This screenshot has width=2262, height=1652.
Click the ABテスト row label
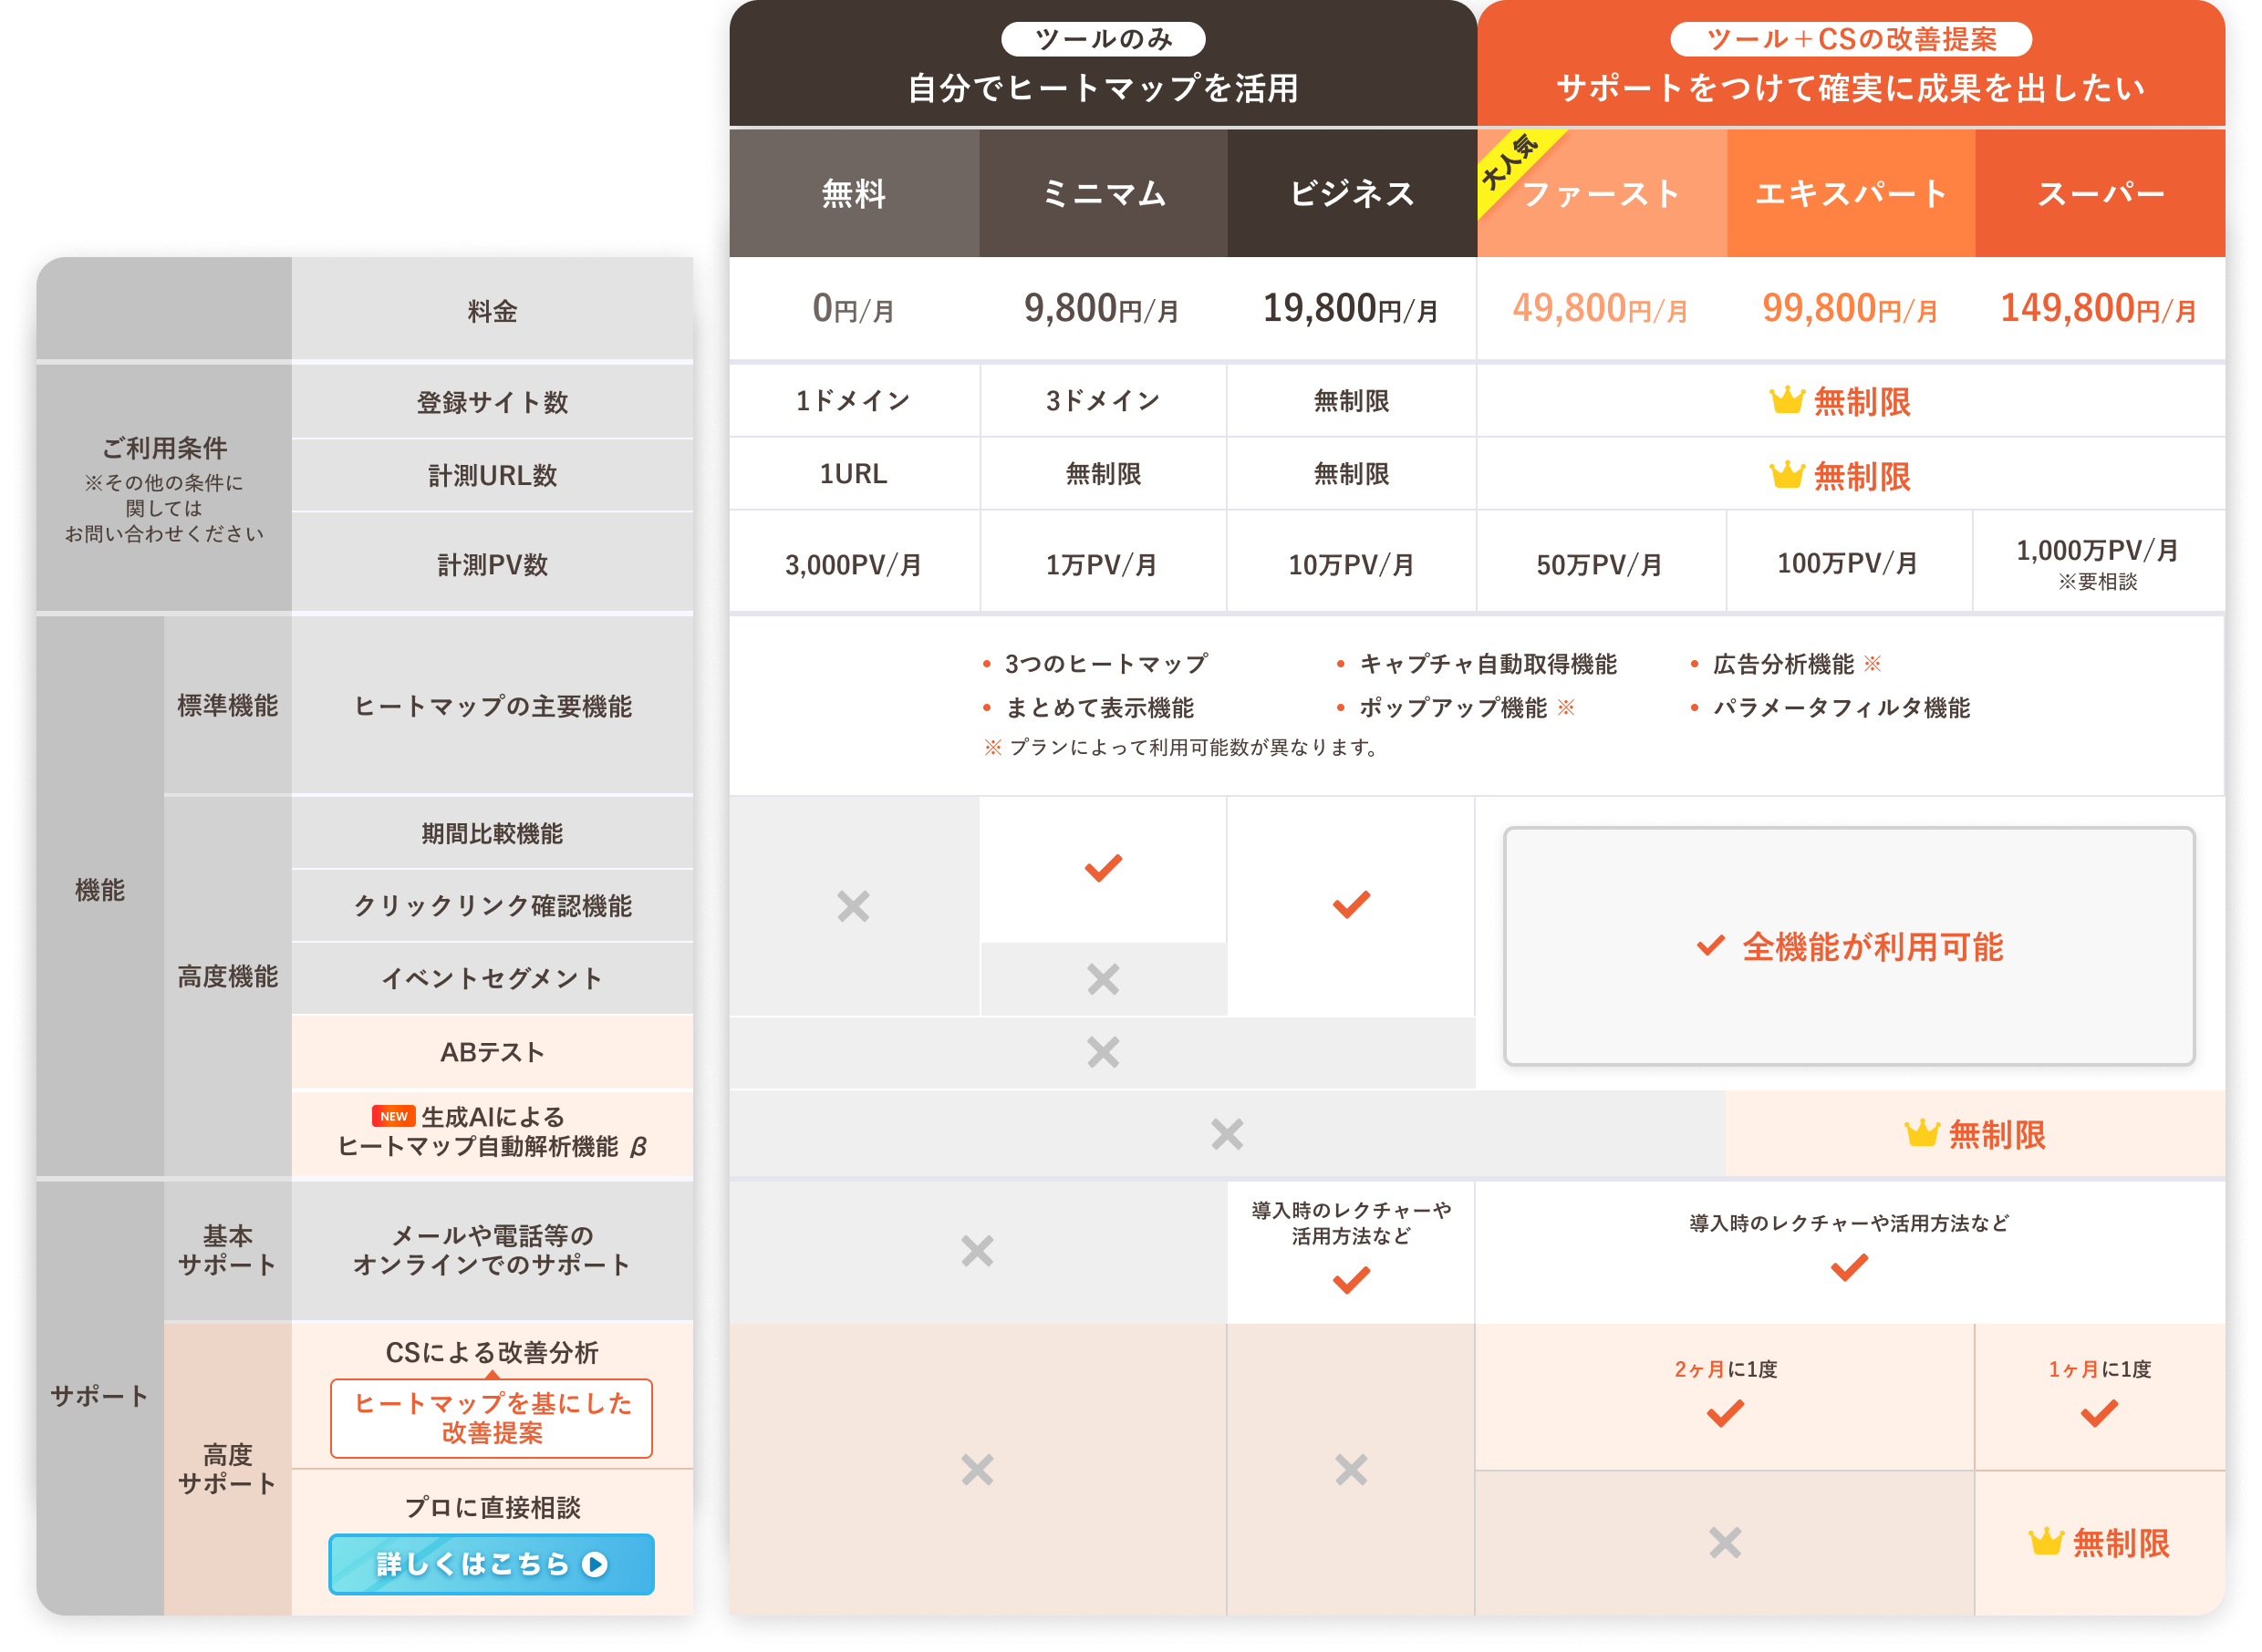493,1051
